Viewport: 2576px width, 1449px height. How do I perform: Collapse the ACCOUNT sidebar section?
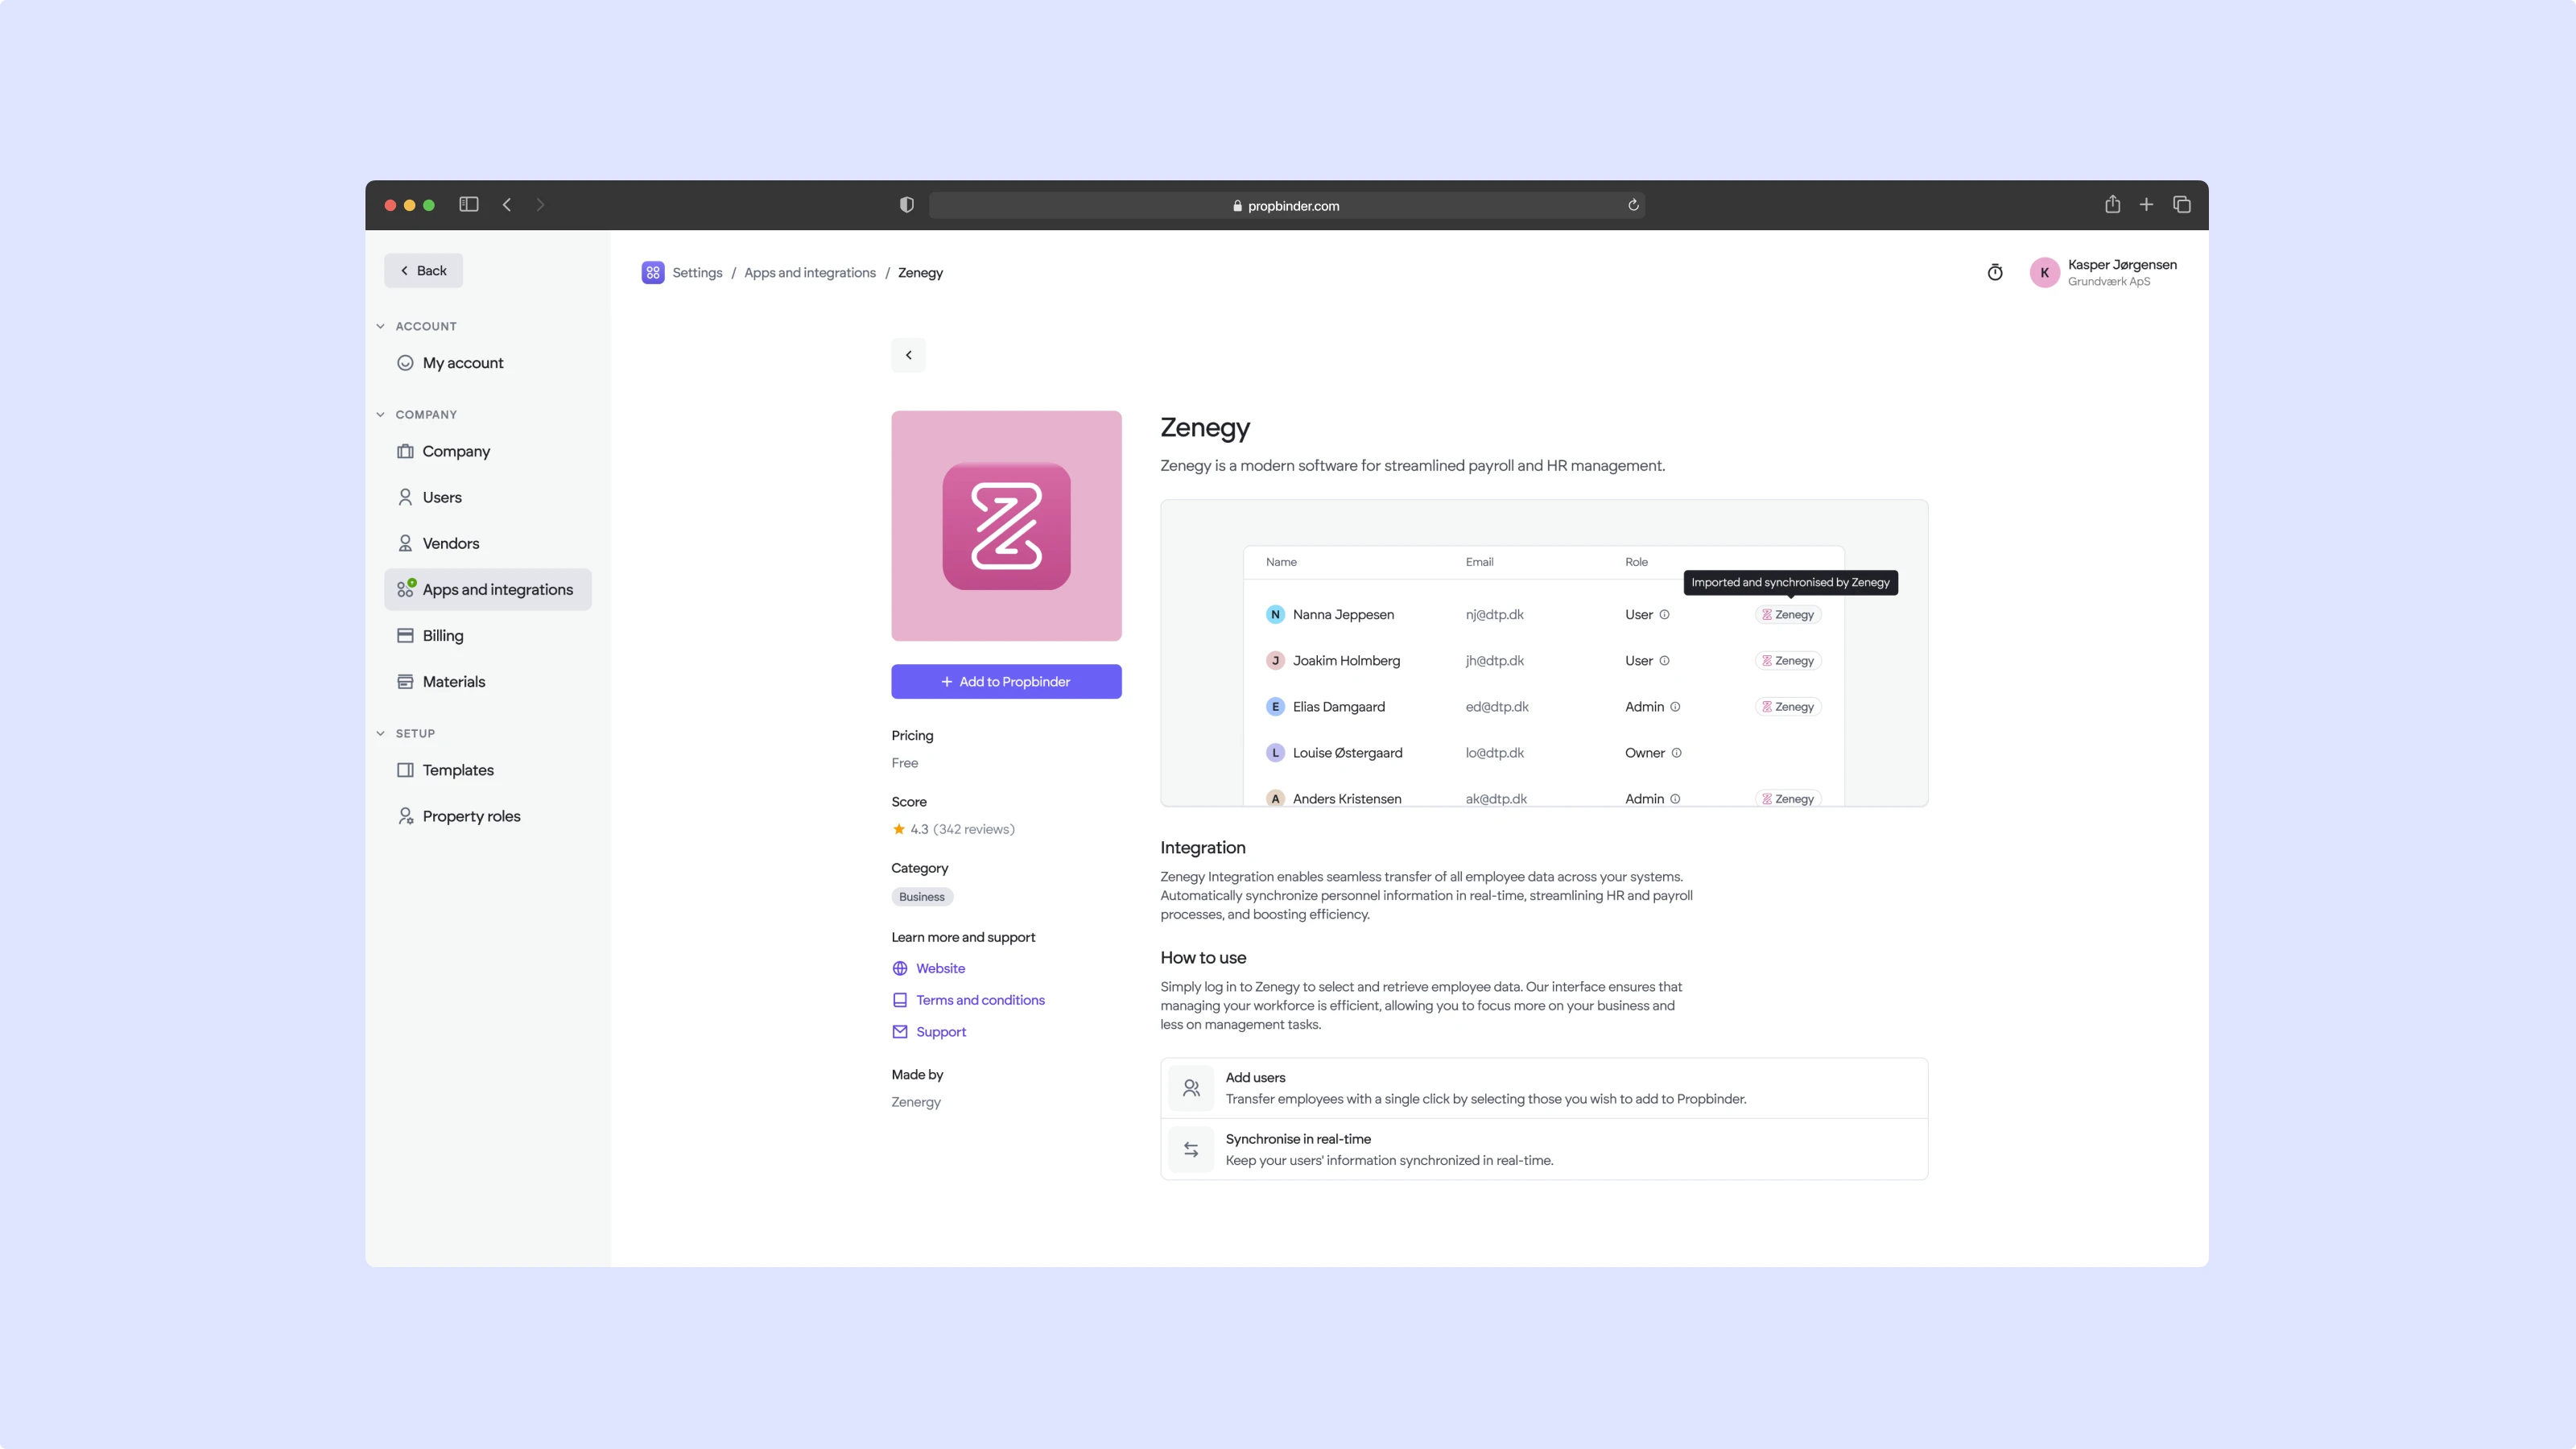pos(381,326)
